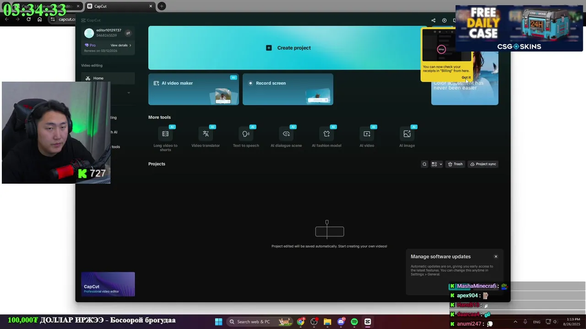Open Chrome from taskbar
Viewport: 586px width, 329px height.
[300, 322]
